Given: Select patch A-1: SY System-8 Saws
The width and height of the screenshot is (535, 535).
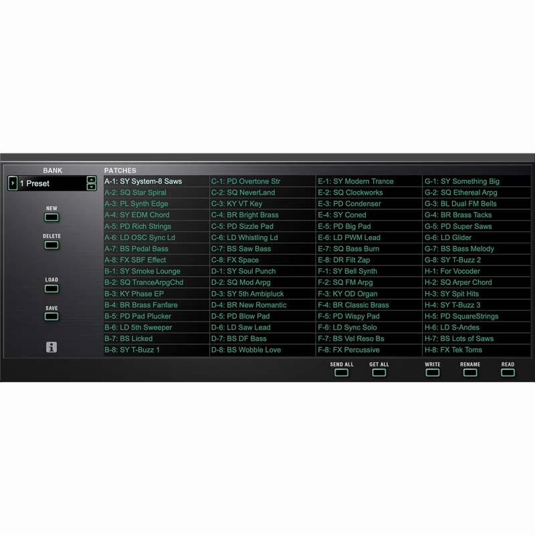Looking at the screenshot, I should click(x=156, y=181).
